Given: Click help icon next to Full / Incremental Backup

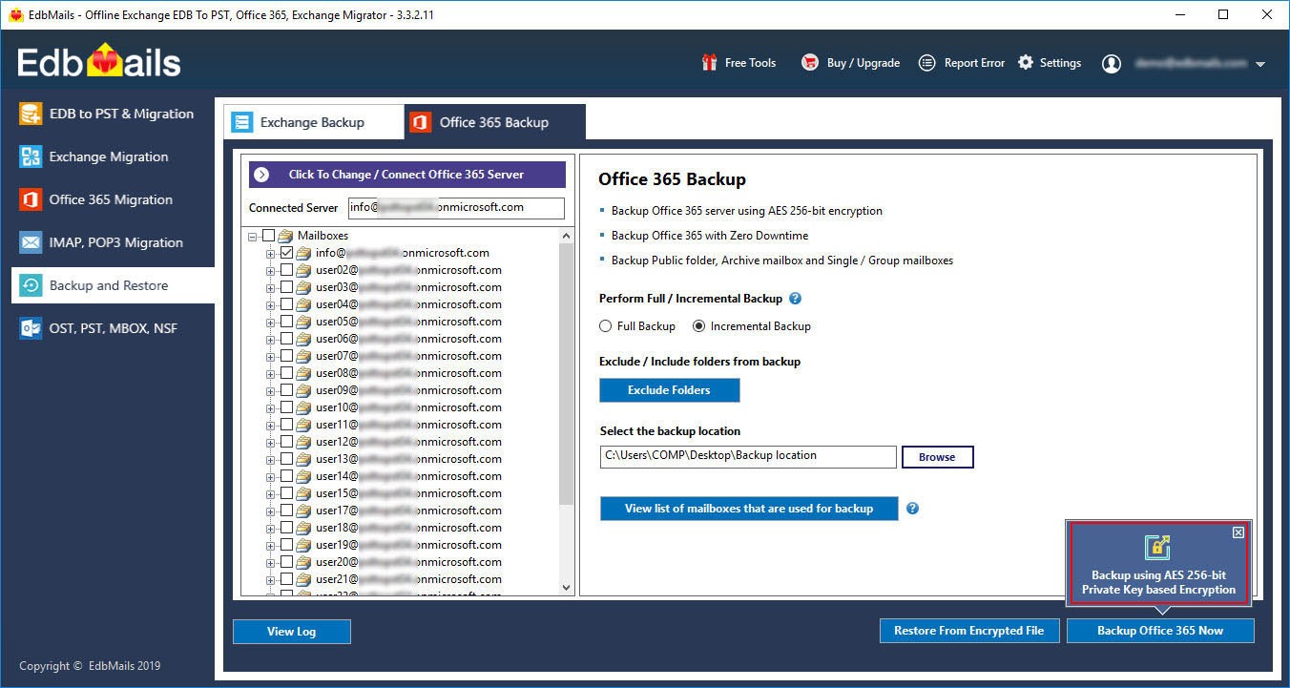Looking at the screenshot, I should 796,299.
